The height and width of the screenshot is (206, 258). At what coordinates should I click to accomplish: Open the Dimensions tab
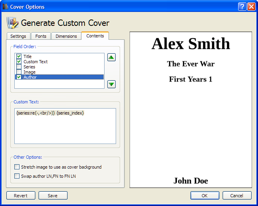66,36
